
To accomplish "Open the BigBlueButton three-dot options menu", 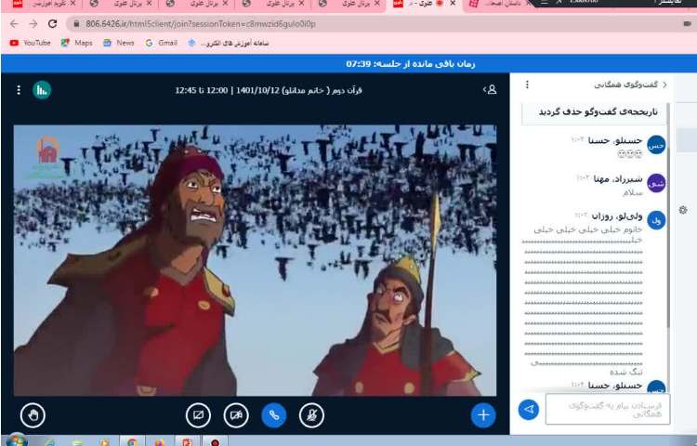I will 19,90.
